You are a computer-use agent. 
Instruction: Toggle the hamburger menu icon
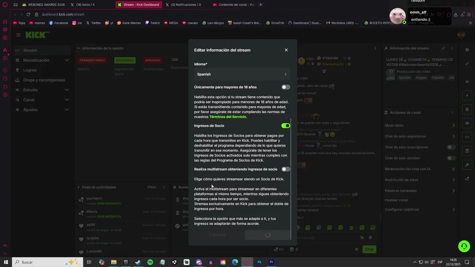click(18, 35)
